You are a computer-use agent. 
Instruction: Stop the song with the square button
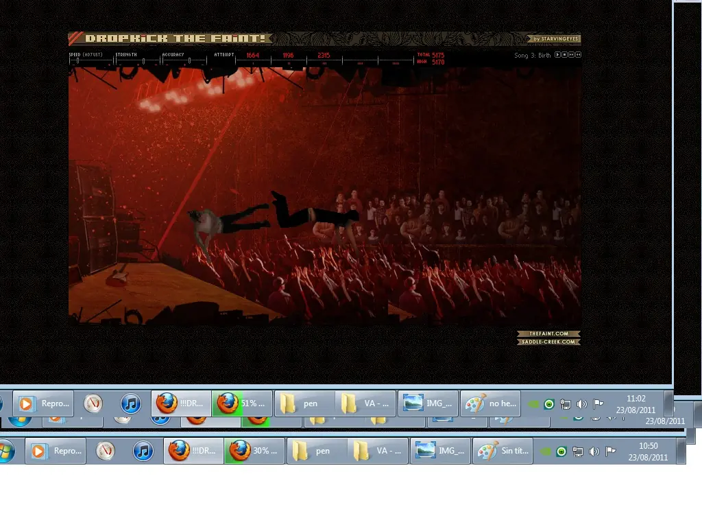pos(565,55)
